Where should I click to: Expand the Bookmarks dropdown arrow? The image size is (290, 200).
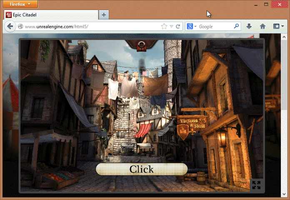tap(282, 26)
